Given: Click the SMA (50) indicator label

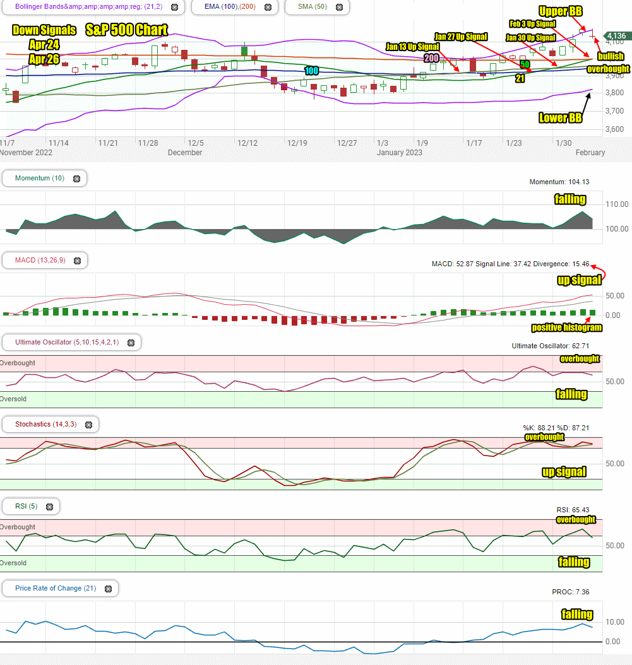Looking at the screenshot, I should tap(313, 7).
